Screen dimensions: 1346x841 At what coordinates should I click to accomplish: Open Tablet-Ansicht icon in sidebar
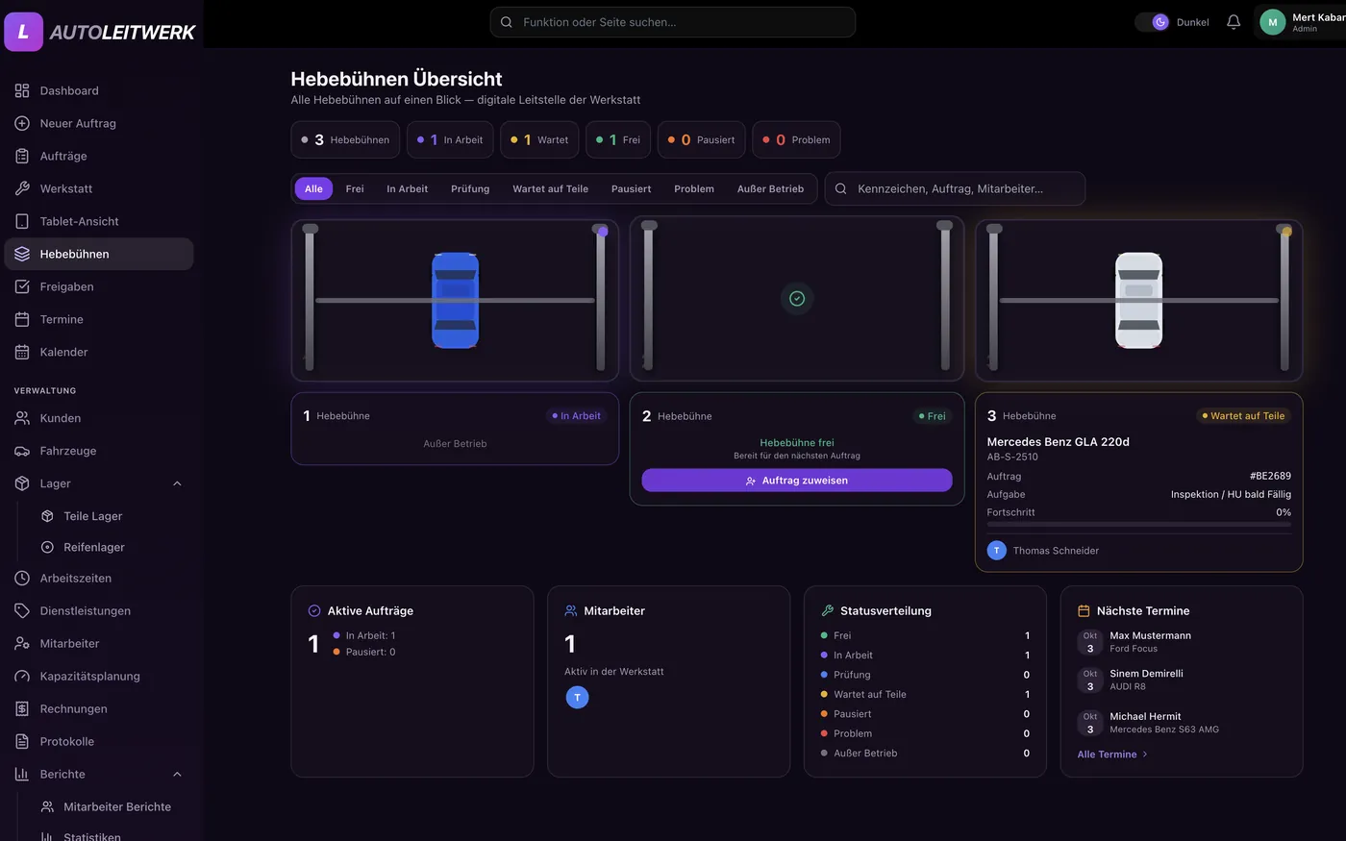22,221
